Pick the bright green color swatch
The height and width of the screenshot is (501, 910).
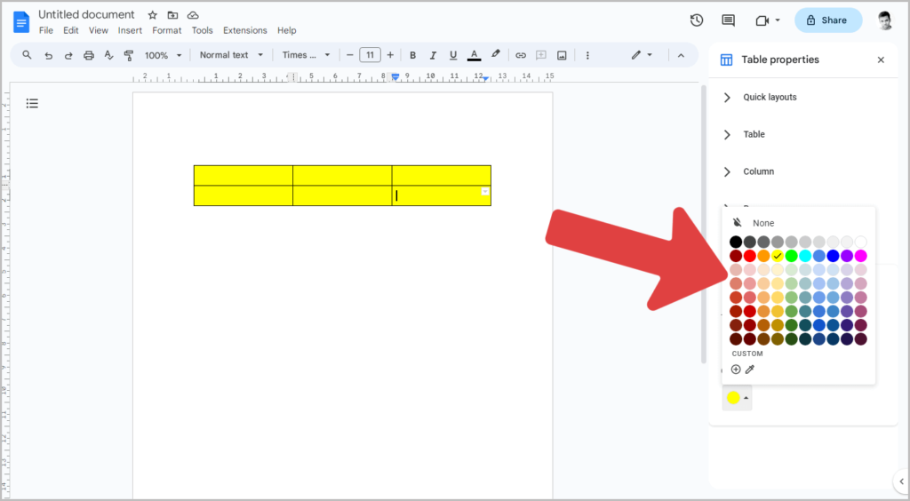(792, 256)
